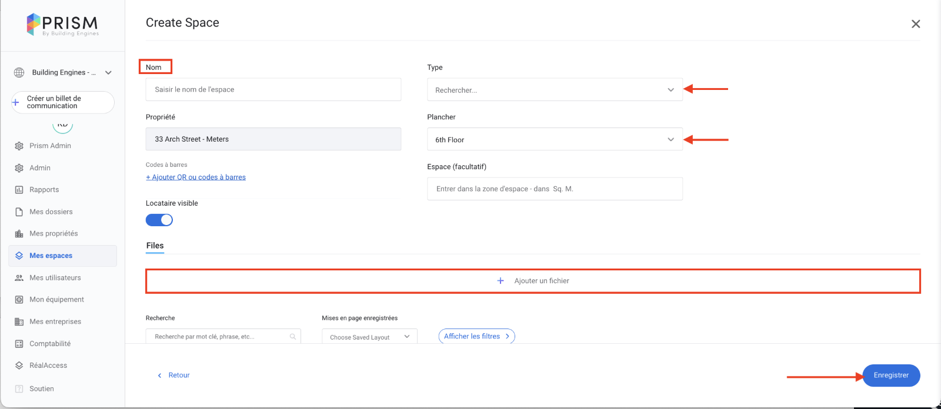Click the Nom space name input field
This screenshot has height=409, width=941.
[273, 90]
